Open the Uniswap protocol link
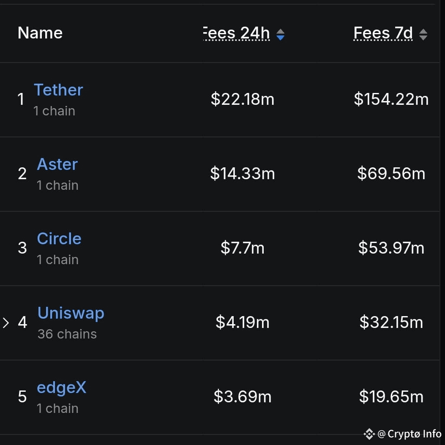Image resolution: width=445 pixels, height=445 pixels. pos(71,313)
